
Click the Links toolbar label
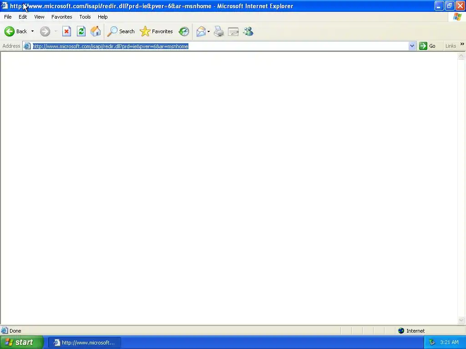tap(451, 46)
